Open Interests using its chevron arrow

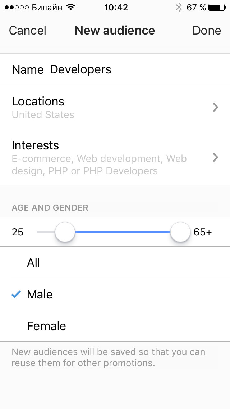point(216,157)
